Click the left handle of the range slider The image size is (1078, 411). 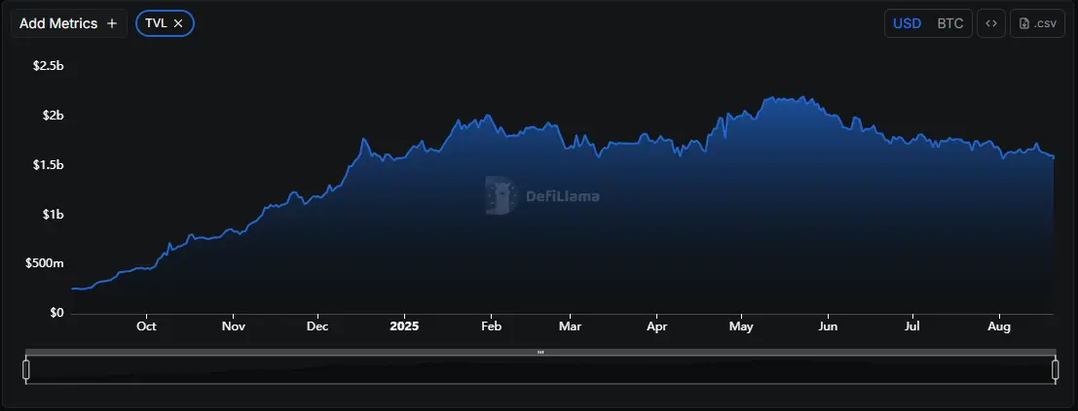point(26,369)
